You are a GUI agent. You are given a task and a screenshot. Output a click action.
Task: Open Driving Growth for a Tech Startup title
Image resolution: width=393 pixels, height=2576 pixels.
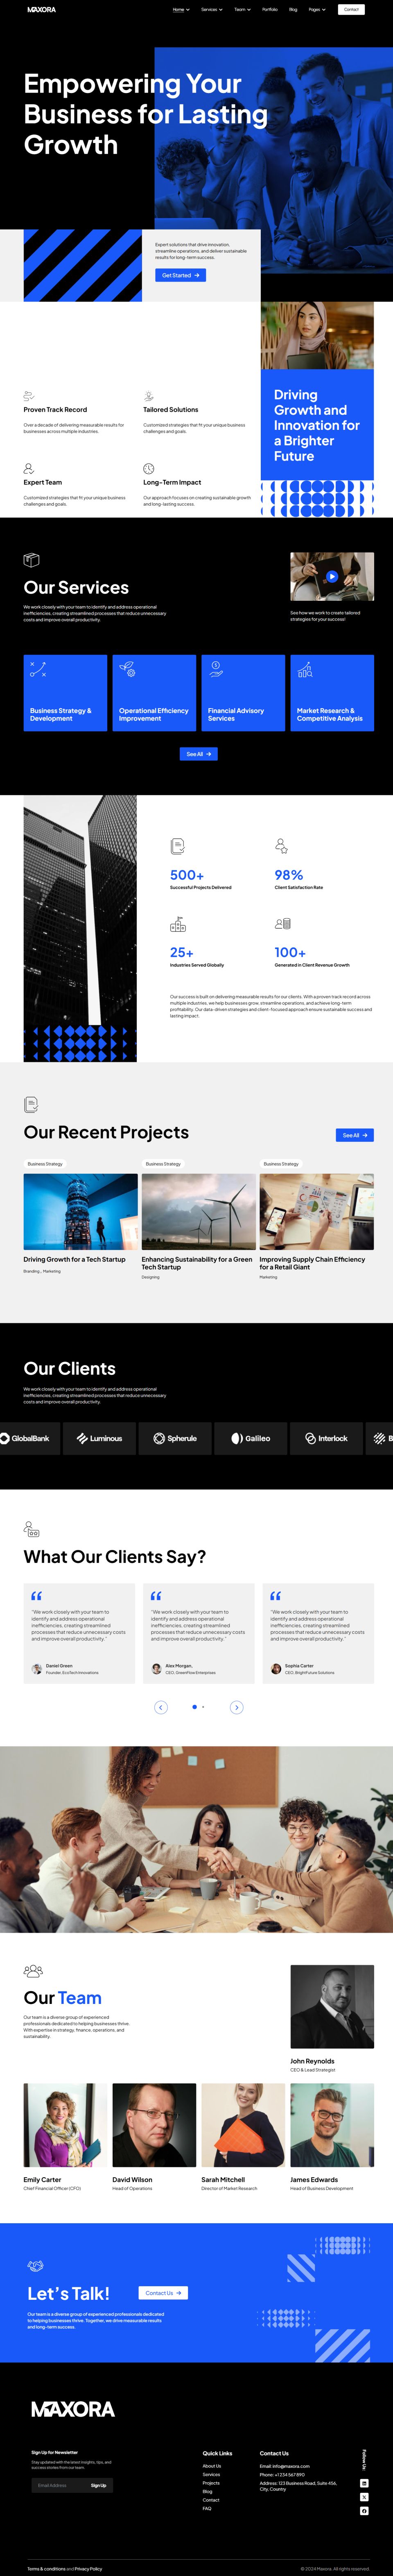[74, 1259]
